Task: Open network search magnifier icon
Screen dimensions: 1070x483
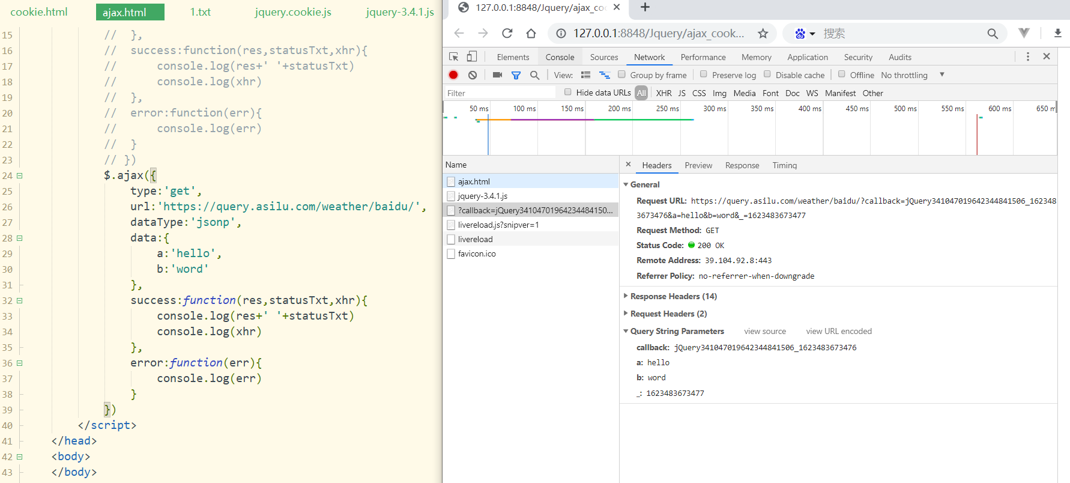Action: point(534,75)
